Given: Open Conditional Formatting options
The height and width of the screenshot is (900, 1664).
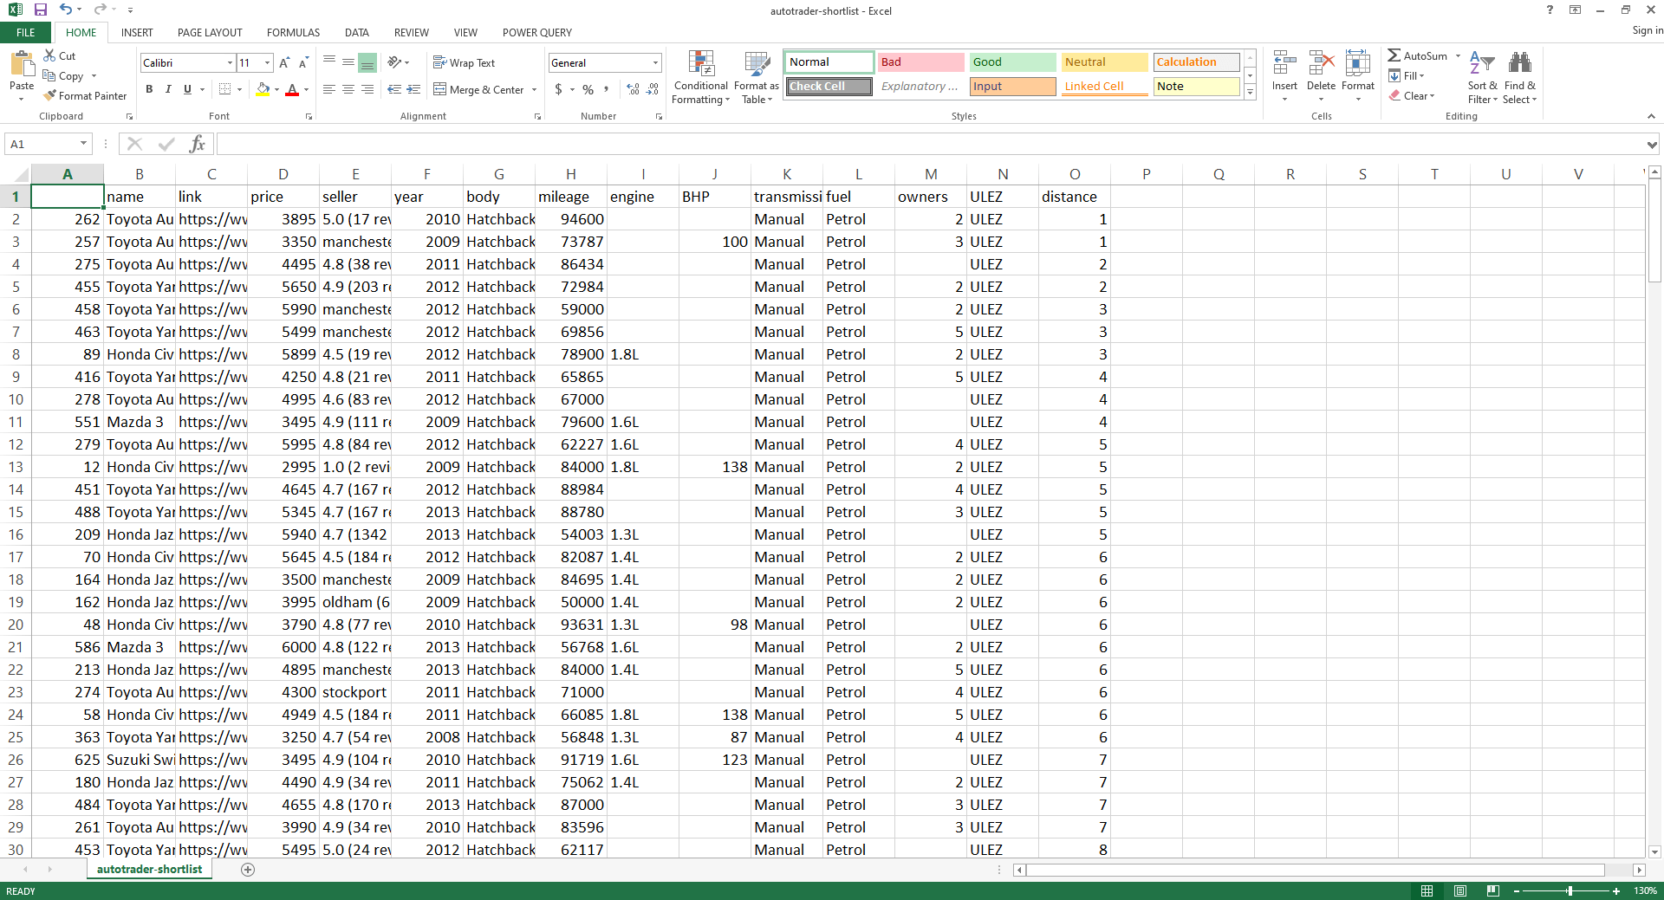Looking at the screenshot, I should pos(700,76).
